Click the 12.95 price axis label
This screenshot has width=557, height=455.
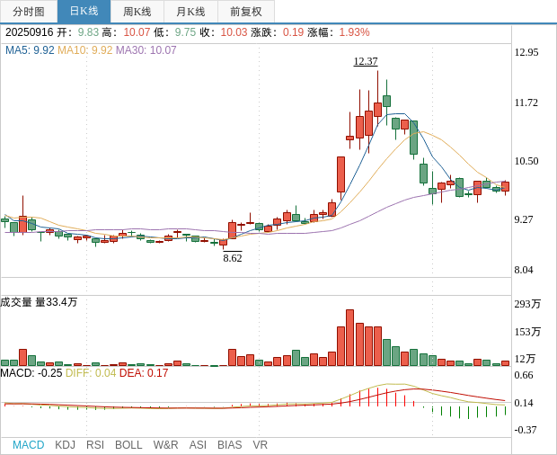click(x=526, y=52)
